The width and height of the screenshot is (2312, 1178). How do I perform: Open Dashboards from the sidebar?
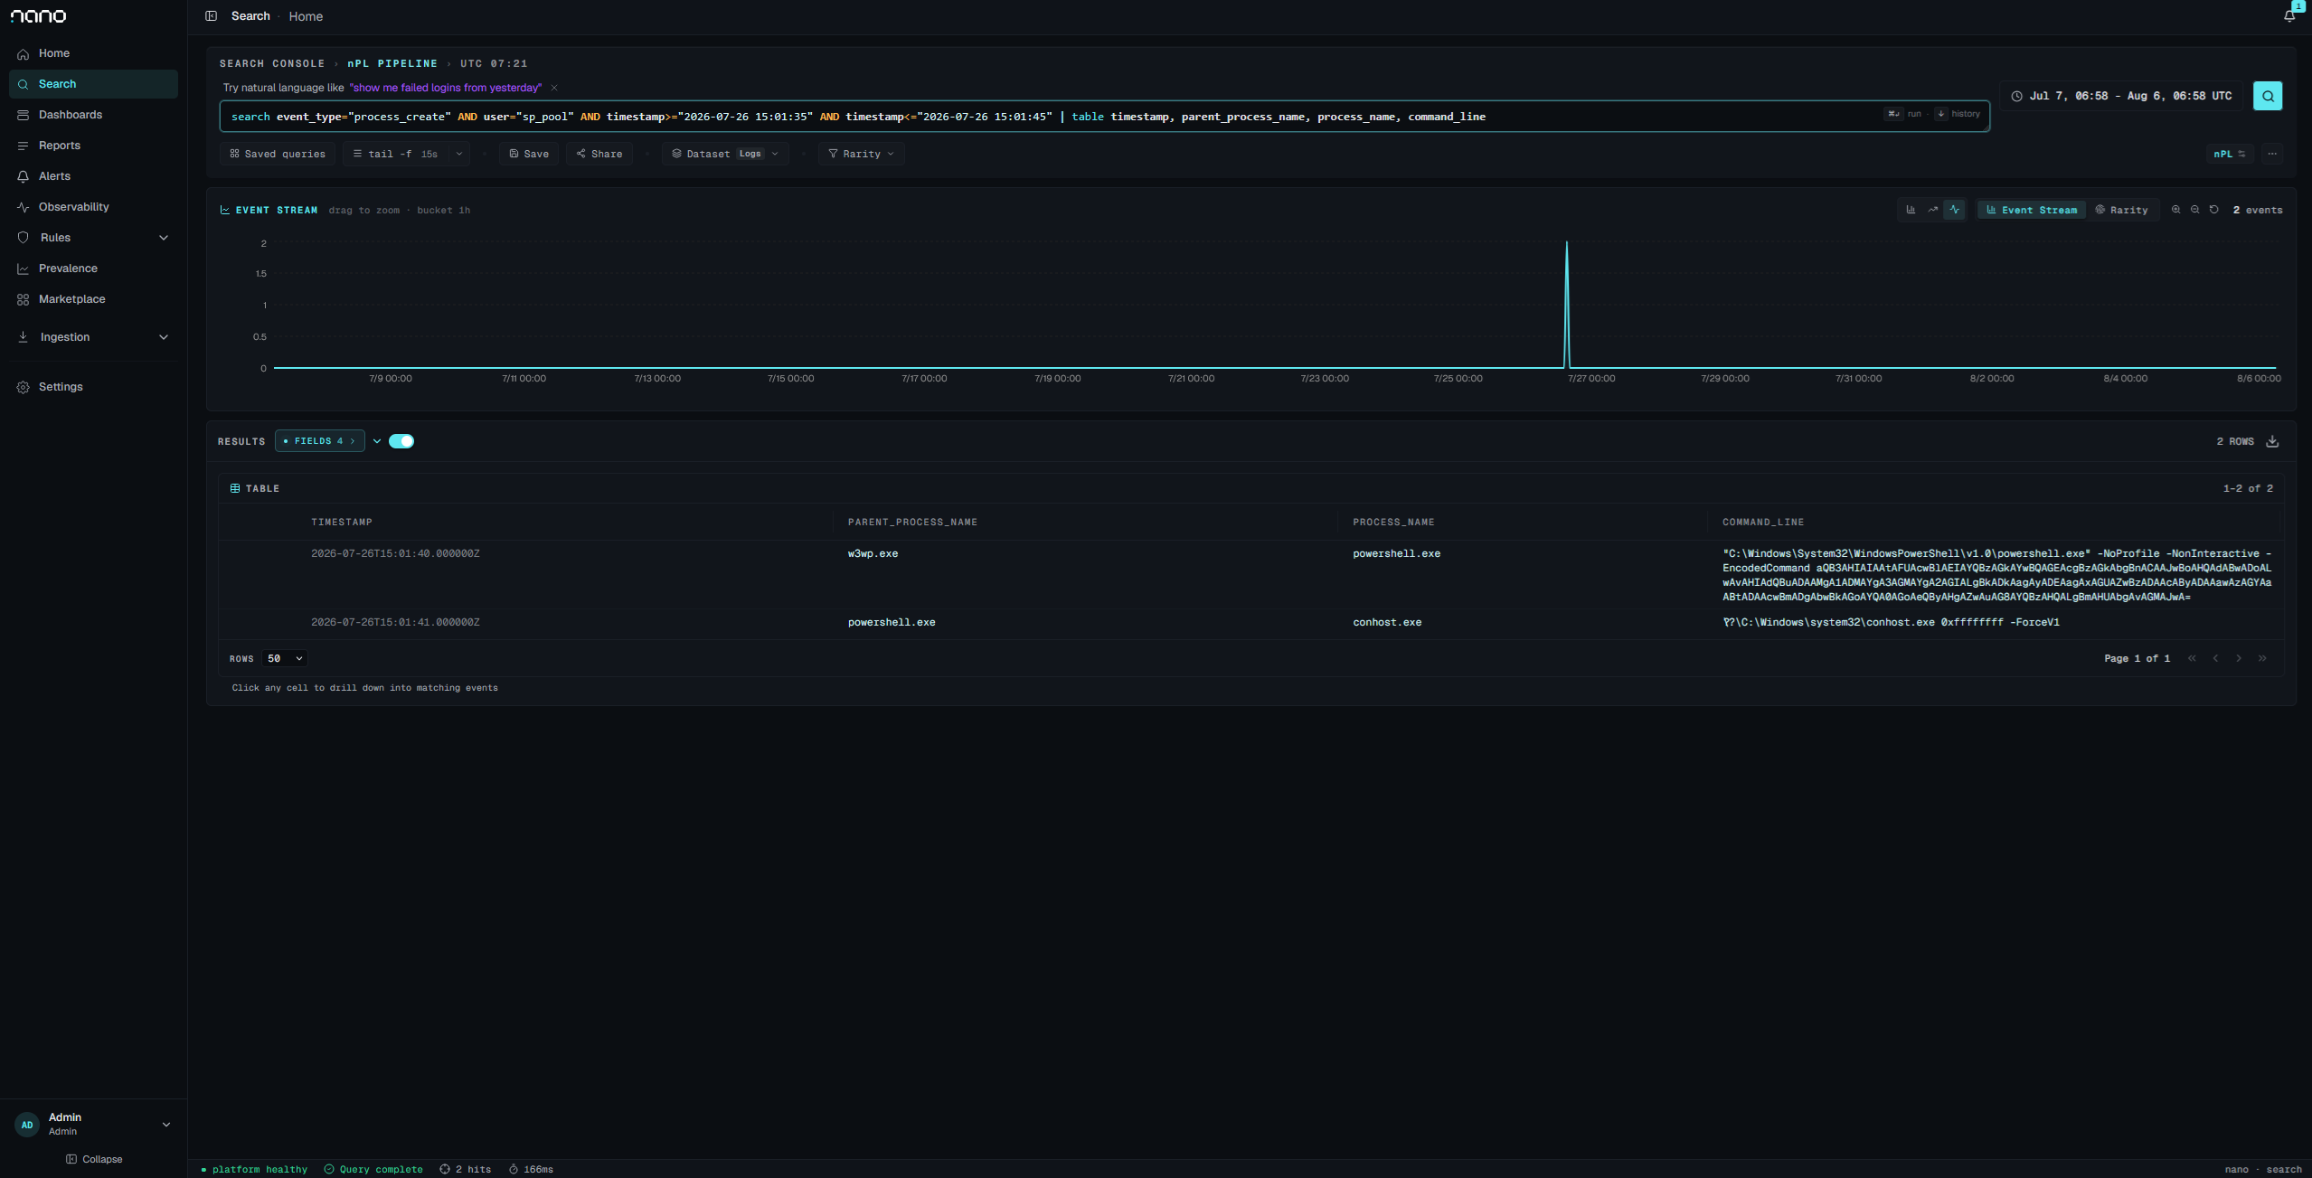click(x=93, y=115)
